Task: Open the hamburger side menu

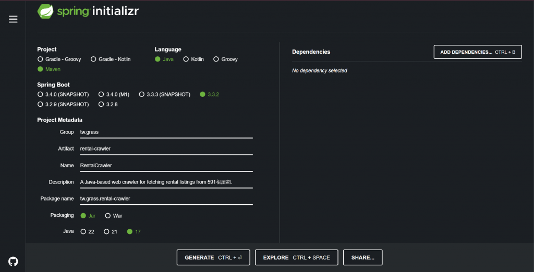Action: pyautogui.click(x=13, y=19)
